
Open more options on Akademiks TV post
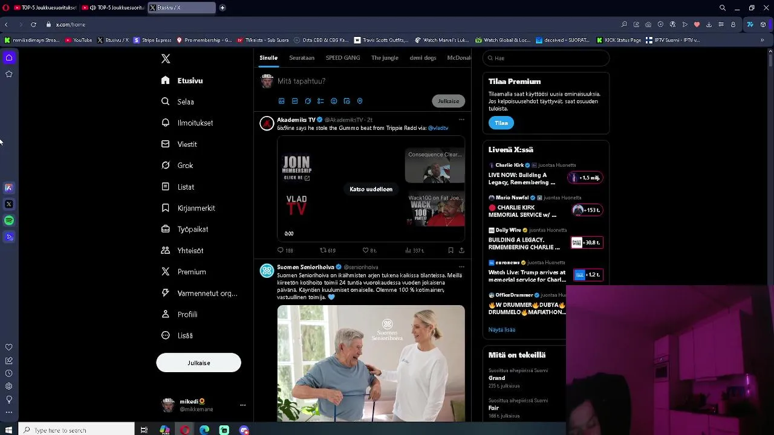(x=461, y=120)
